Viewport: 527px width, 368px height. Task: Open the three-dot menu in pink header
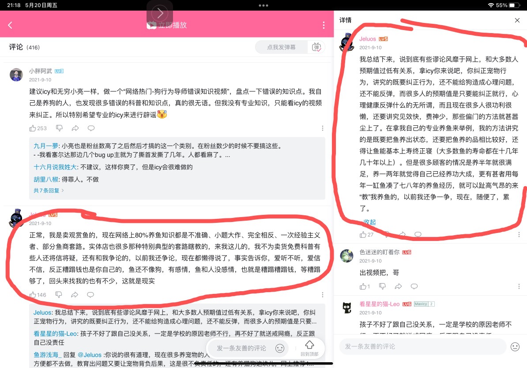point(324,25)
